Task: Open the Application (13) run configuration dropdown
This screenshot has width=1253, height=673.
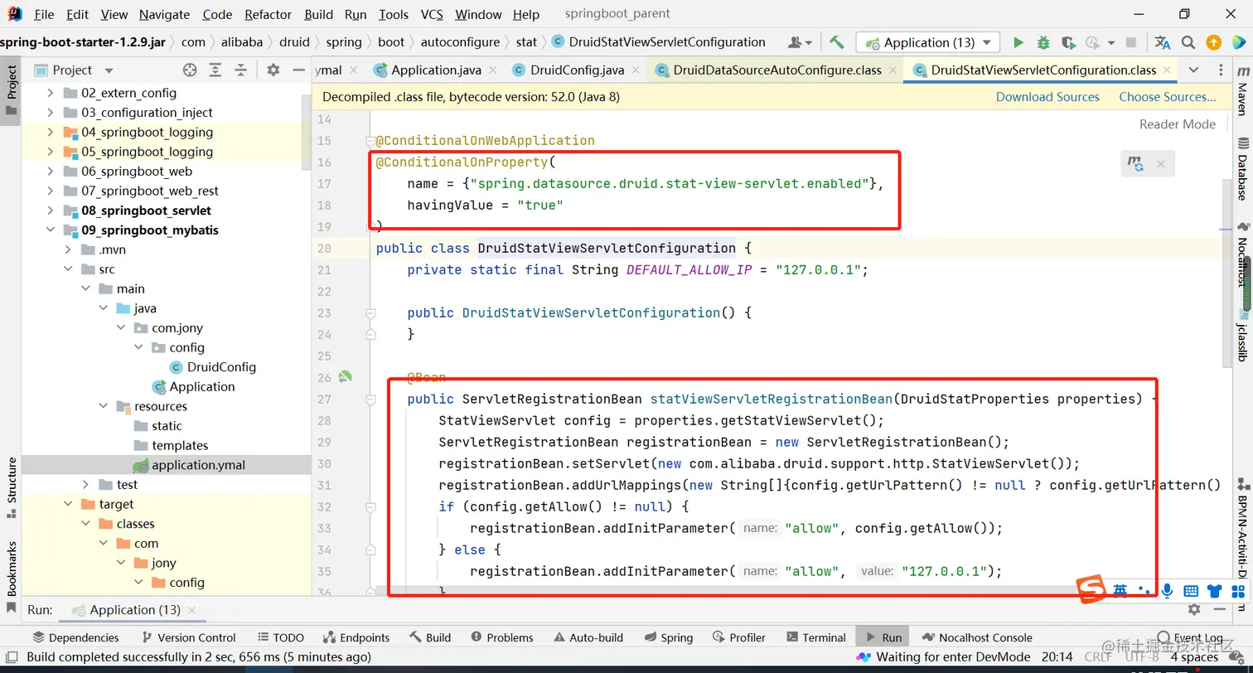Action: coord(928,42)
